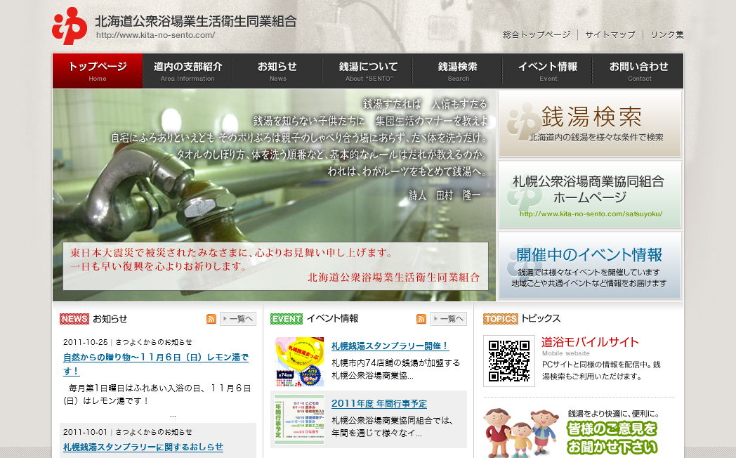Go to 総合トップページ link
Screen dimensions: 736x458
click(x=537, y=34)
